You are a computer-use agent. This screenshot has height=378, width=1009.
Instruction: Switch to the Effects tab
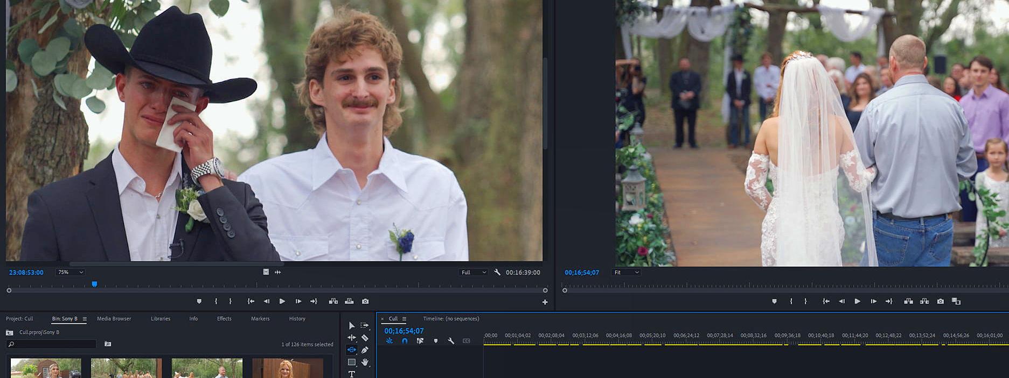pyautogui.click(x=224, y=319)
